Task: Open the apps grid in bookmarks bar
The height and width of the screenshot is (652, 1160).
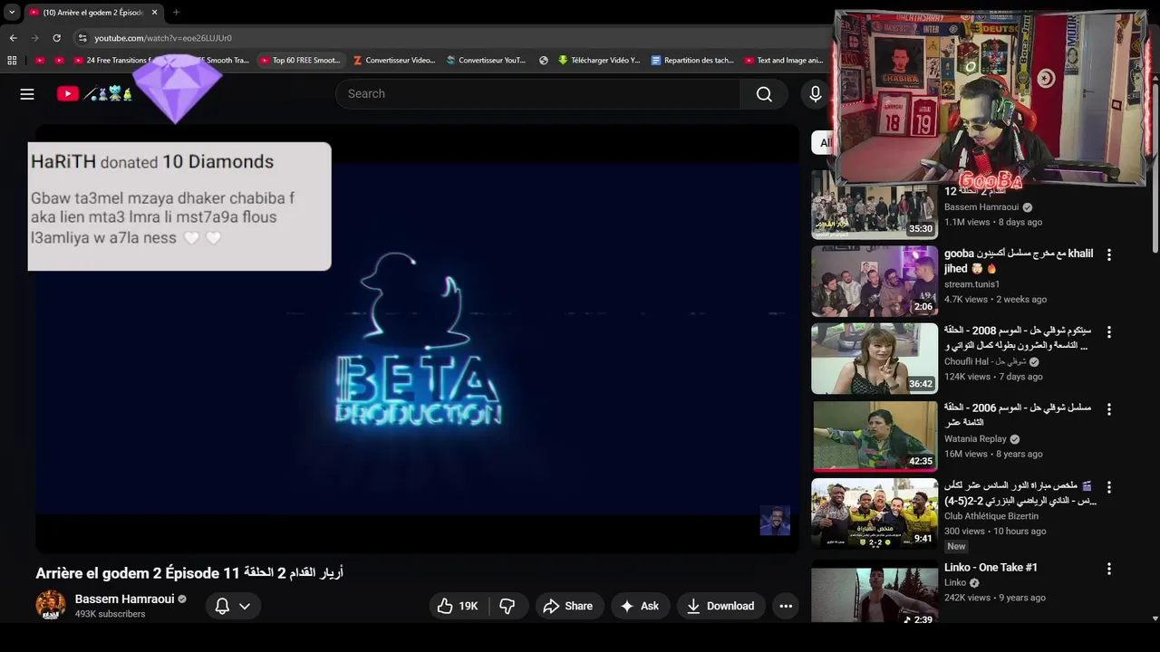Action: (12, 61)
